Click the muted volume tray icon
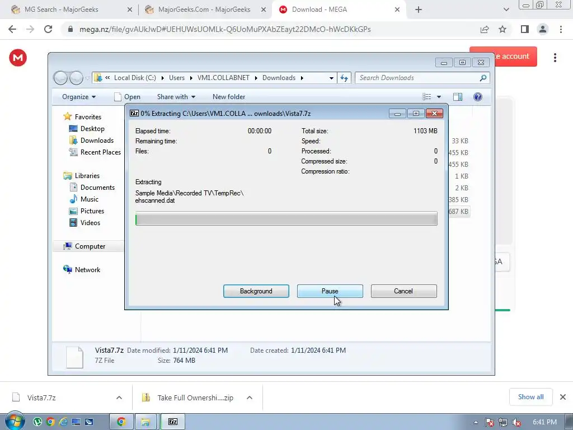 coord(516,422)
